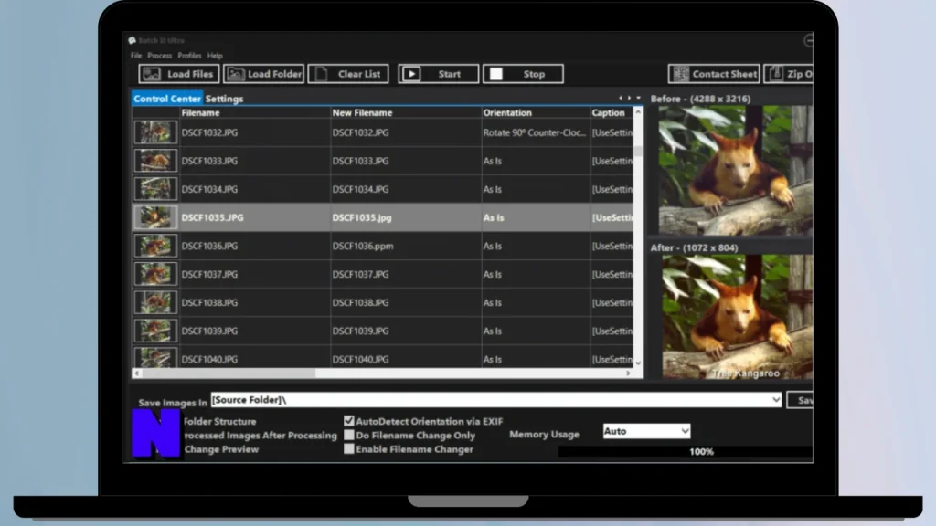This screenshot has height=526, width=936.
Task: Click the horizontal scrollbar thumb
Action: [x=229, y=373]
